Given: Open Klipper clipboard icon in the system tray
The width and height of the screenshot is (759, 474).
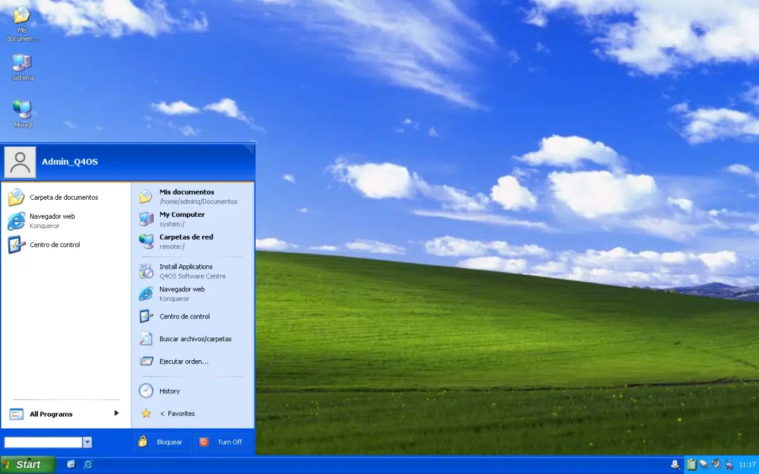Looking at the screenshot, I should (x=691, y=465).
